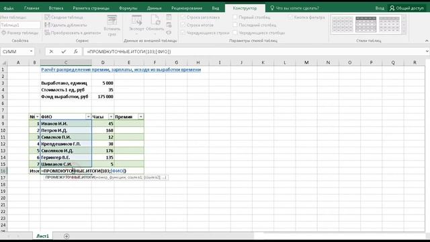The image size is (430, 242).
Task: Add a new sheet with plus icon
Action: [67, 236]
